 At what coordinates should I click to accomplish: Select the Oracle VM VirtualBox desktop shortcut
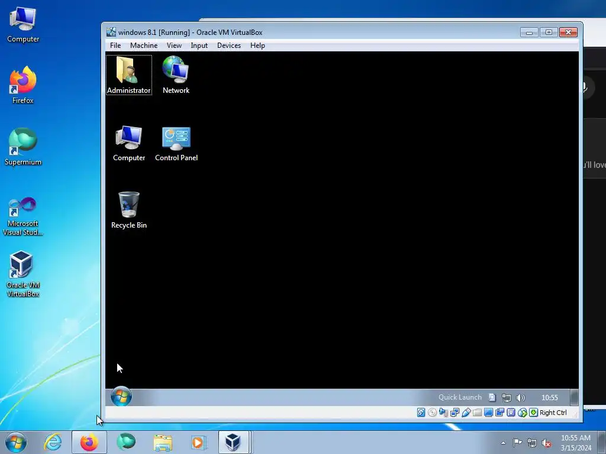pos(23,274)
